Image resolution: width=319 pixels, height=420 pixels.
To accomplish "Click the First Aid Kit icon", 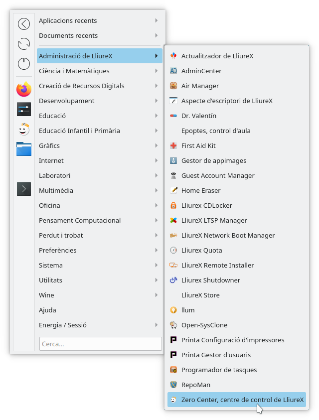I will click(x=173, y=145).
